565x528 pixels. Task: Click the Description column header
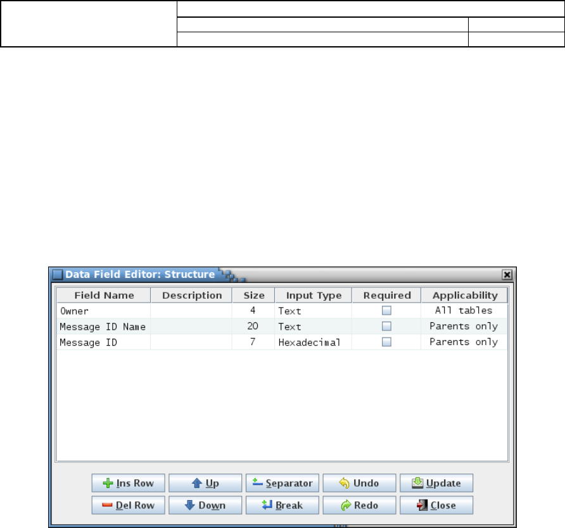[191, 295]
